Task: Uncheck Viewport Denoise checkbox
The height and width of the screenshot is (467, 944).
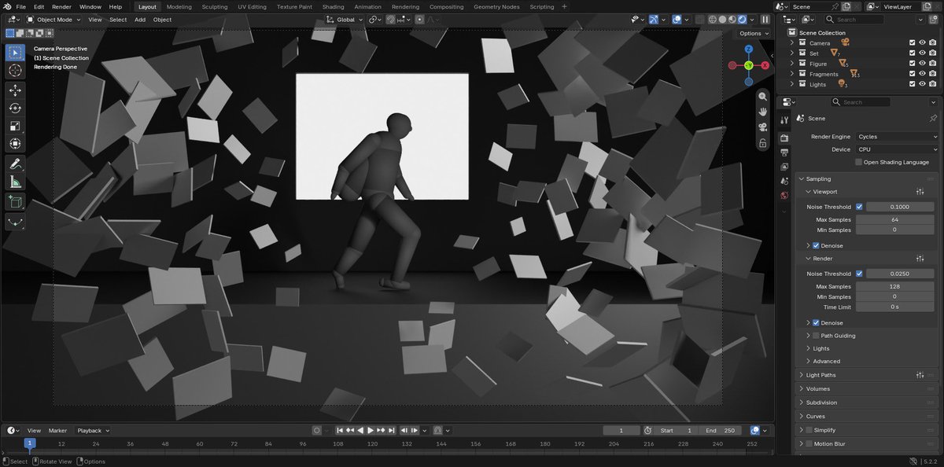Action: 816,245
